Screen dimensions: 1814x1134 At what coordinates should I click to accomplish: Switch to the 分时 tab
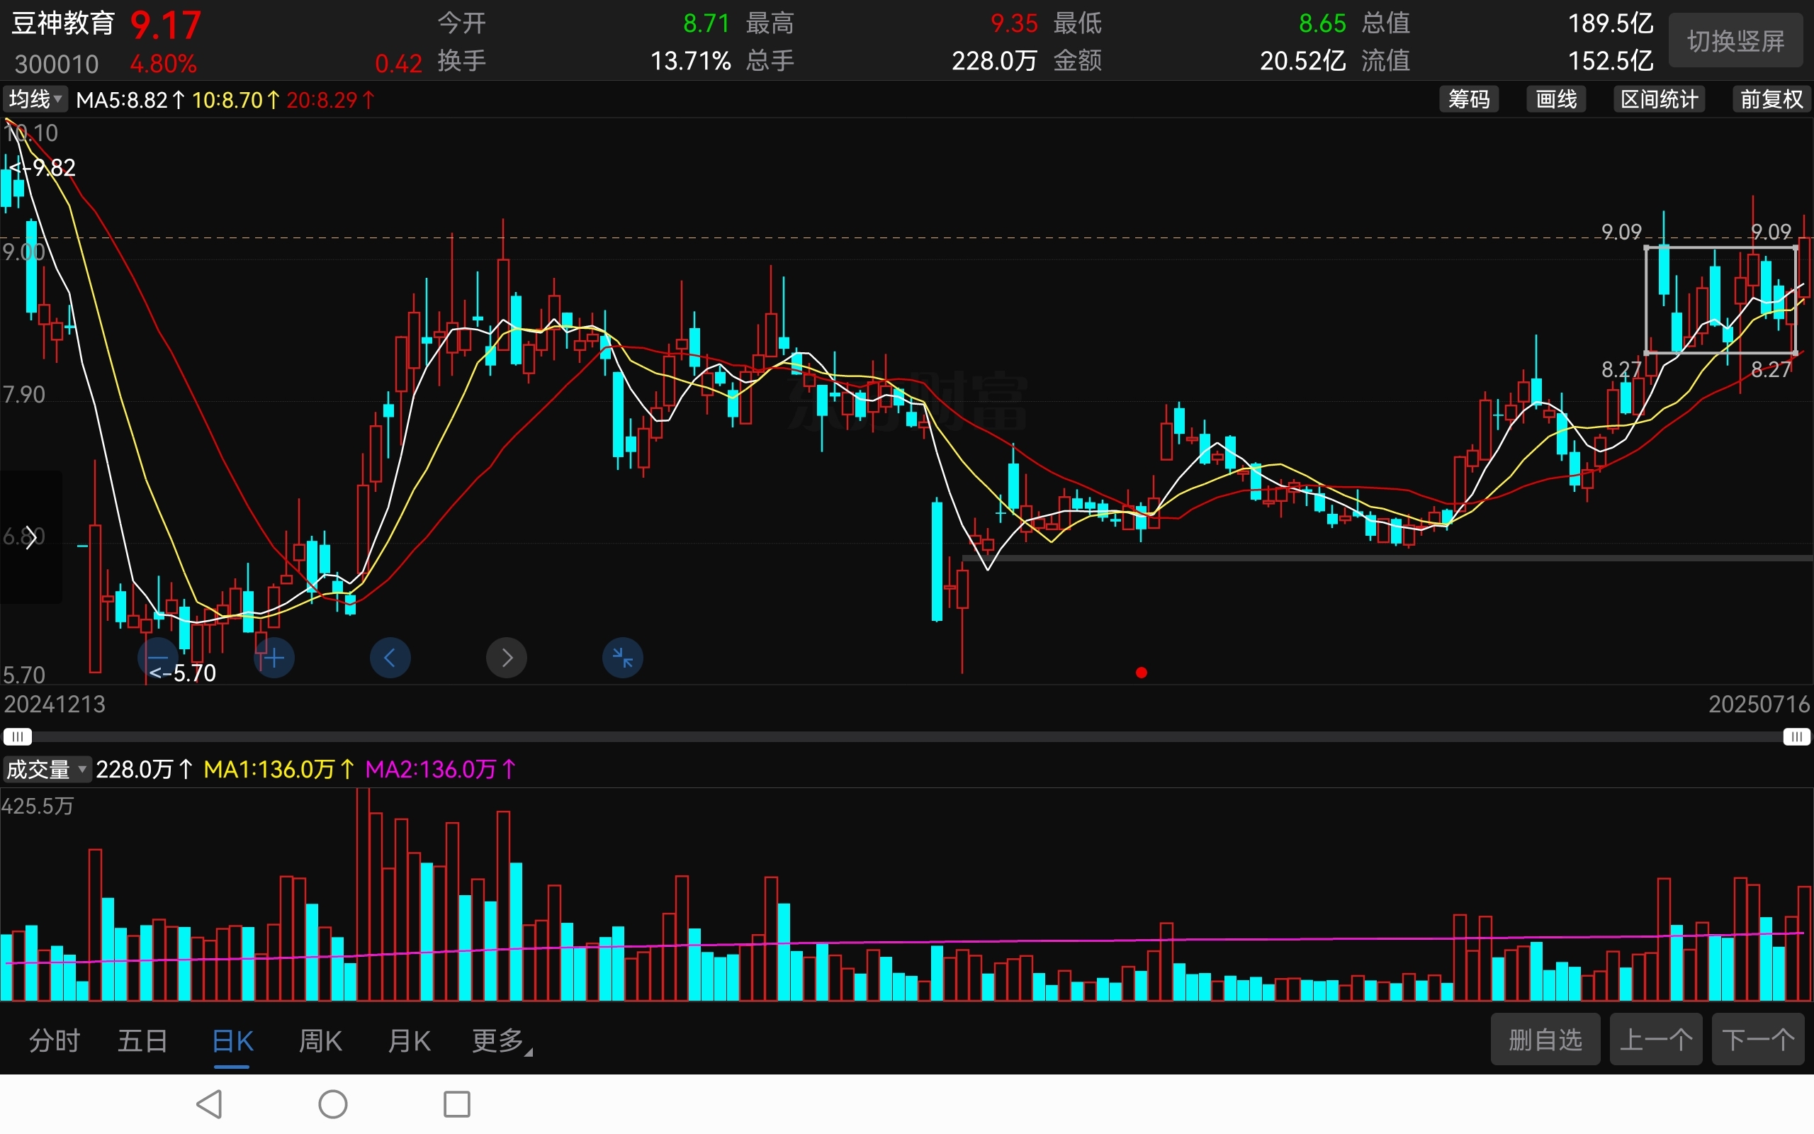[54, 1040]
